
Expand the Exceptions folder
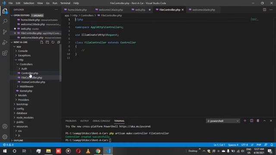(16, 56)
